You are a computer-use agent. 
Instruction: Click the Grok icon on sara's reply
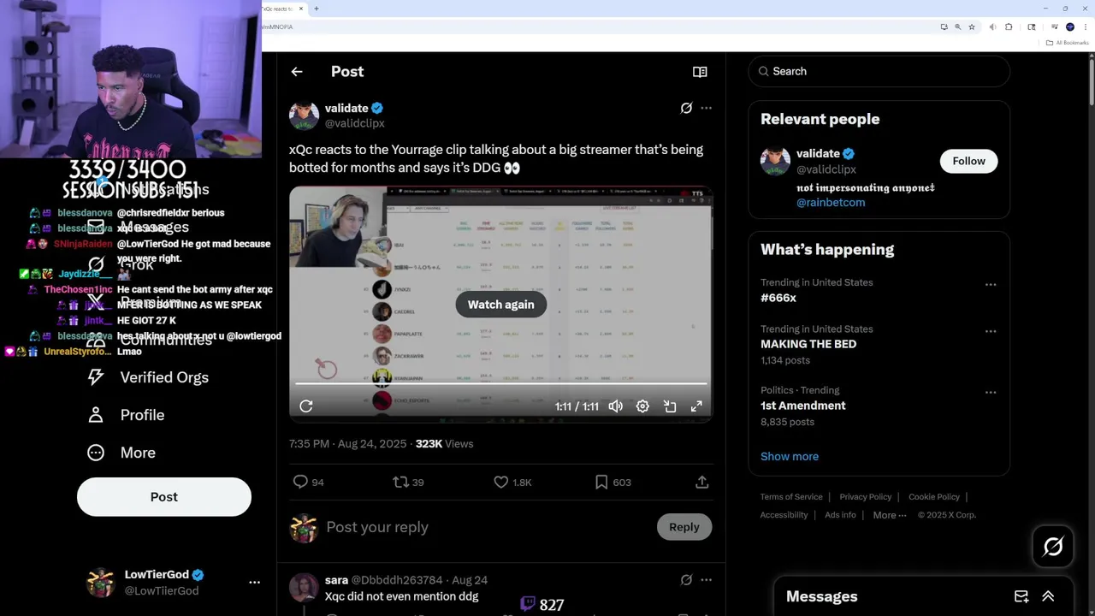686,580
